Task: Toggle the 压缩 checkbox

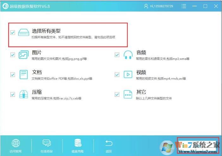Action: [13, 94]
